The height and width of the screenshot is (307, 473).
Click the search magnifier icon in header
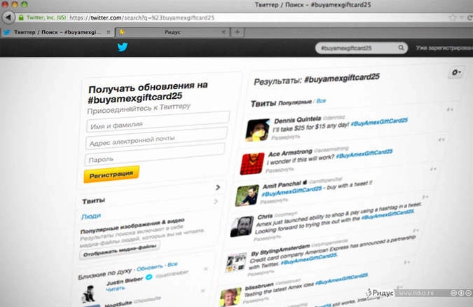click(401, 48)
